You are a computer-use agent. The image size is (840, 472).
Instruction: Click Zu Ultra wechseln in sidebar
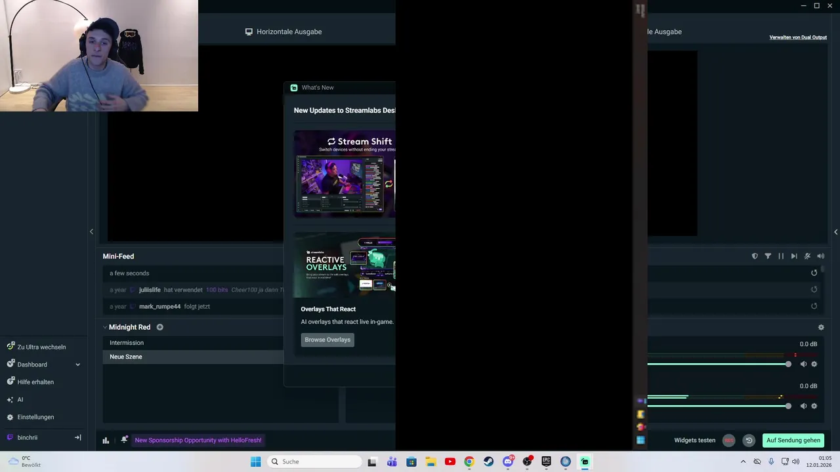36,347
